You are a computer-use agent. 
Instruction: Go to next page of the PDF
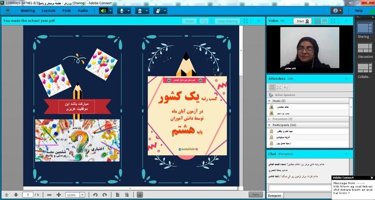(16, 195)
